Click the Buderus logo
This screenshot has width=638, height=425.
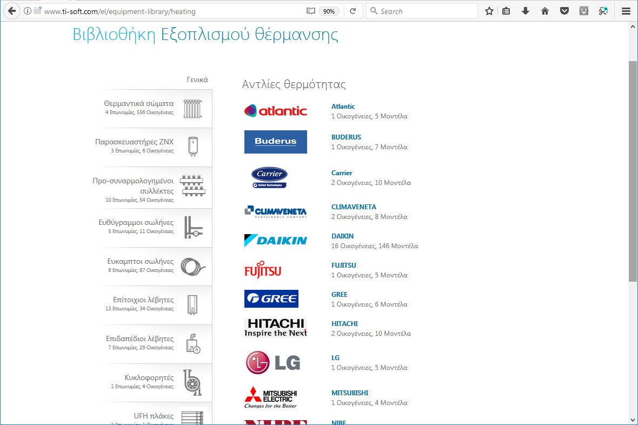point(276,142)
